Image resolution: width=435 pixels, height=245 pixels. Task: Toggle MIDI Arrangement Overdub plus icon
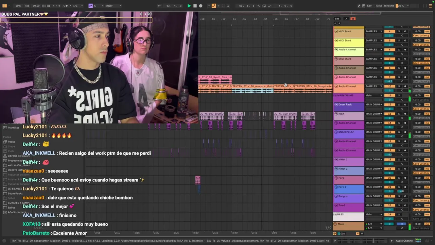click(x=209, y=6)
